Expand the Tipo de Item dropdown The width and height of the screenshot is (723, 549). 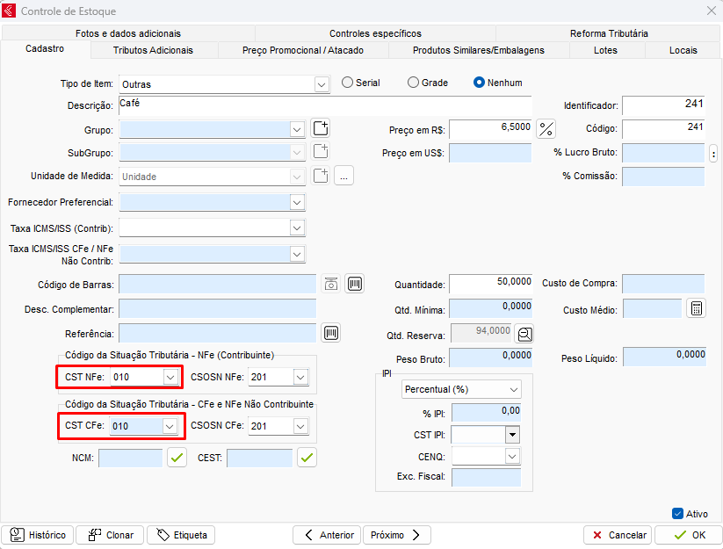(321, 84)
